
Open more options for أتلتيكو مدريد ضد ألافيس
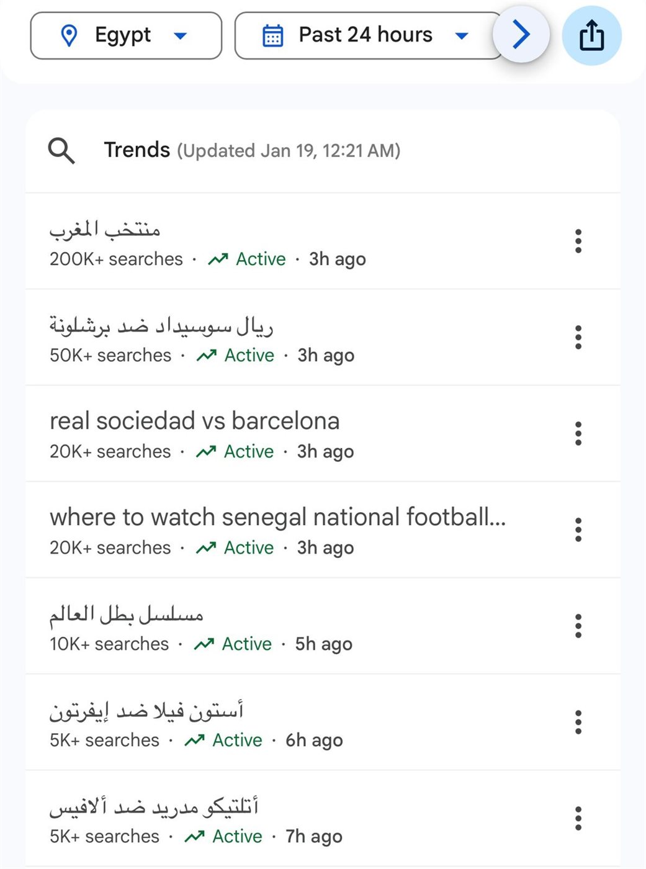(x=578, y=818)
